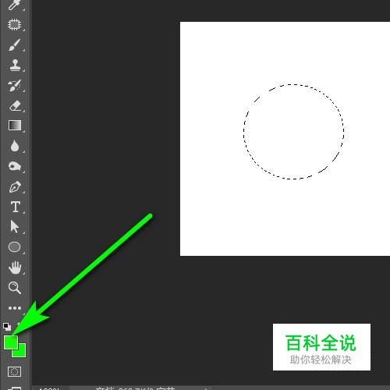Select the Sponge tool
Image resolution: width=390 pixels, height=390 pixels.
click(15, 166)
